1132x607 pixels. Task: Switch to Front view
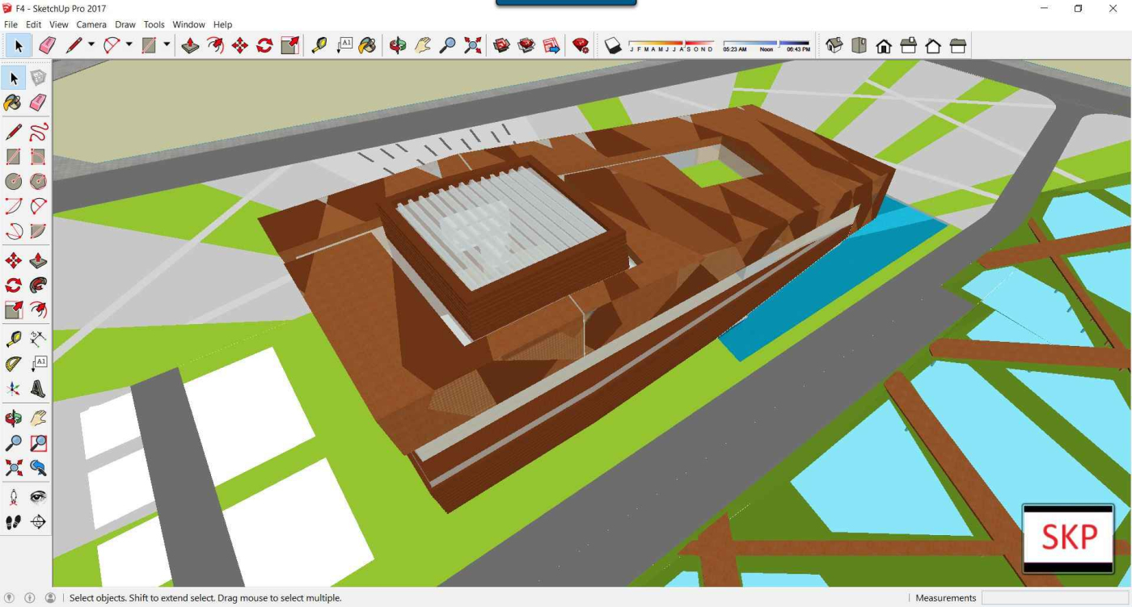click(884, 46)
